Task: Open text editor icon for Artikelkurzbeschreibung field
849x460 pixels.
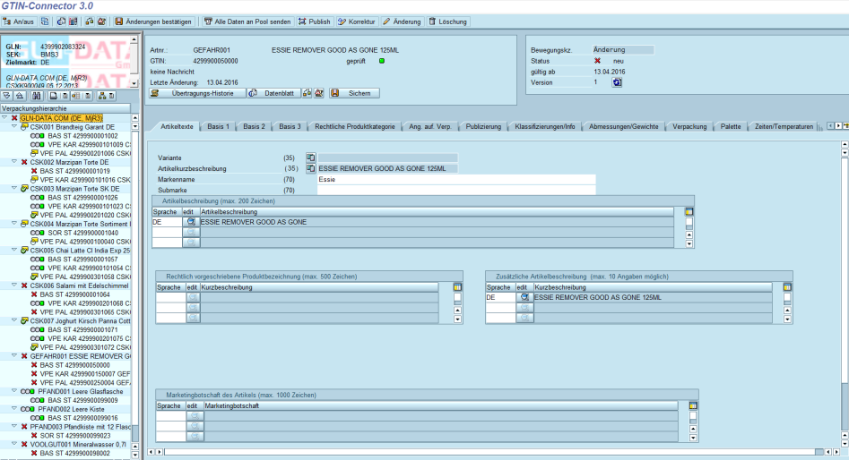Action: [x=311, y=168]
